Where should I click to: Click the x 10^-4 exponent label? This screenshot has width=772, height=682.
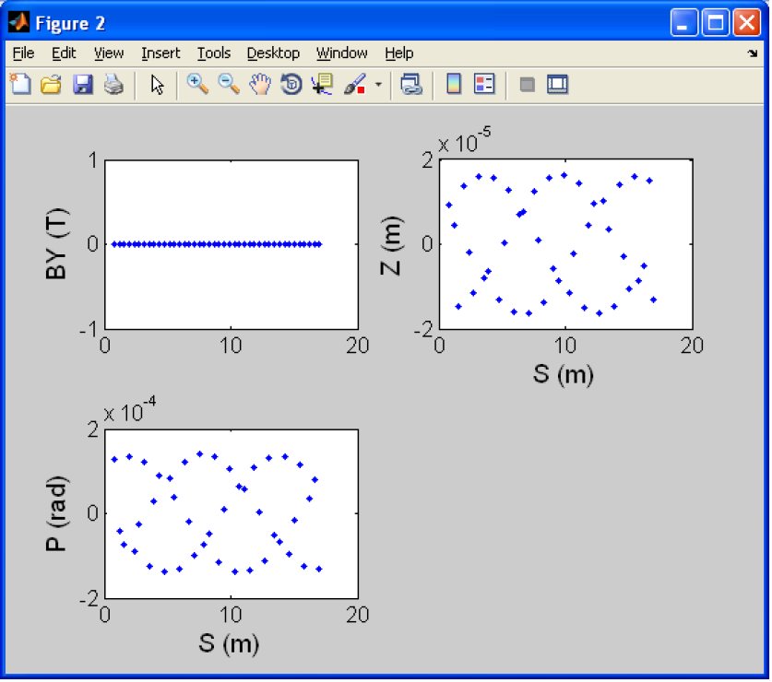pos(130,409)
